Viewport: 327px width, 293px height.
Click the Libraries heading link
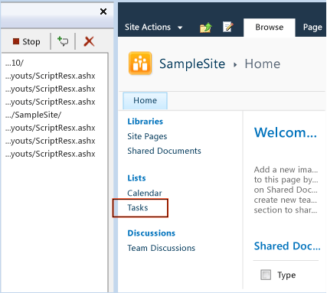(146, 122)
